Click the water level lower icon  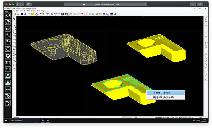(x=8, y=83)
